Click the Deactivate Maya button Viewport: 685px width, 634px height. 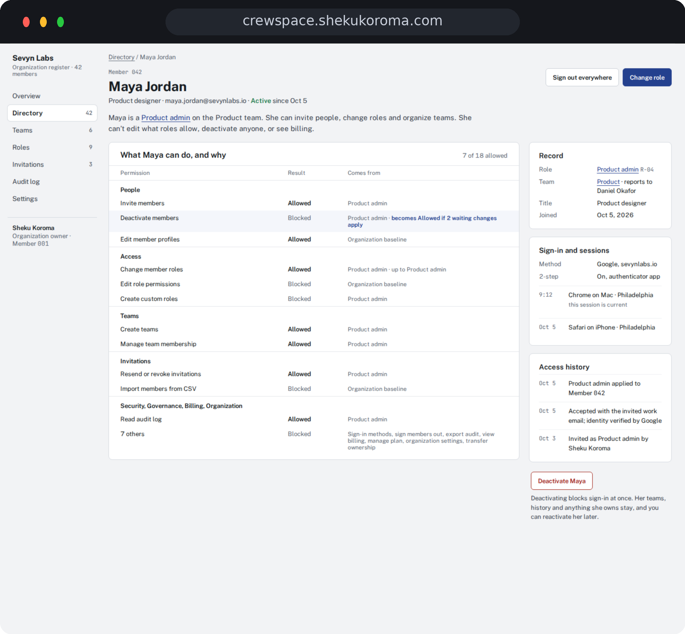click(x=562, y=481)
